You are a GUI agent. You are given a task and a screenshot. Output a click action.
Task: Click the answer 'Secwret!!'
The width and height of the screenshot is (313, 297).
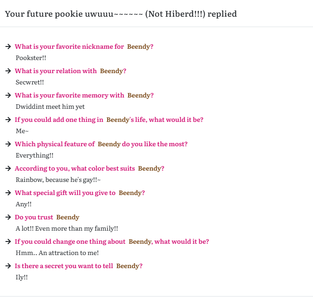(30, 82)
